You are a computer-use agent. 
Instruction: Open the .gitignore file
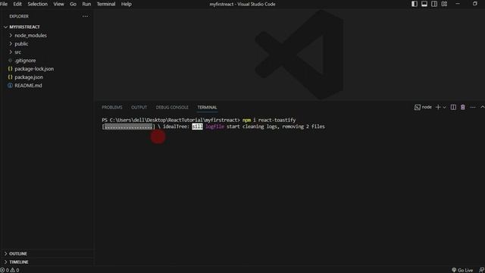coord(25,61)
